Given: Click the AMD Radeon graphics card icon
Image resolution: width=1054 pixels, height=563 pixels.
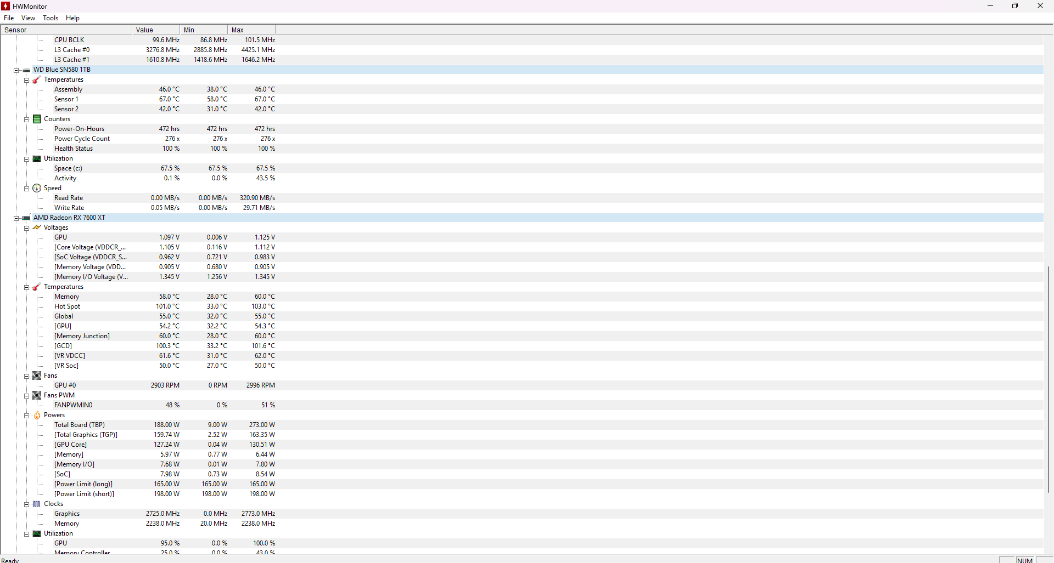Looking at the screenshot, I should [26, 218].
